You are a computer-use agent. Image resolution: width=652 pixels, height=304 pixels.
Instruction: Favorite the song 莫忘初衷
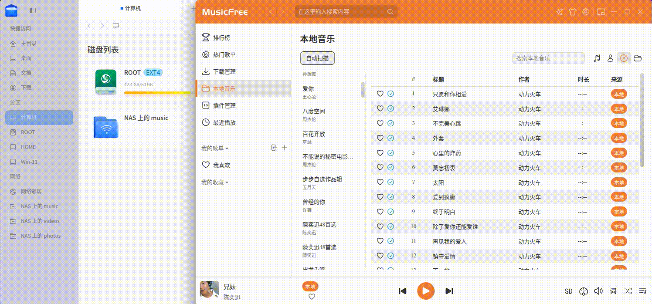pyautogui.click(x=380, y=167)
